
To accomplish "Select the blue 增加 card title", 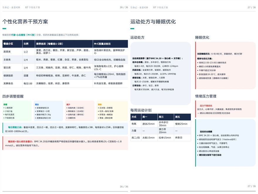I will (37, 104).
